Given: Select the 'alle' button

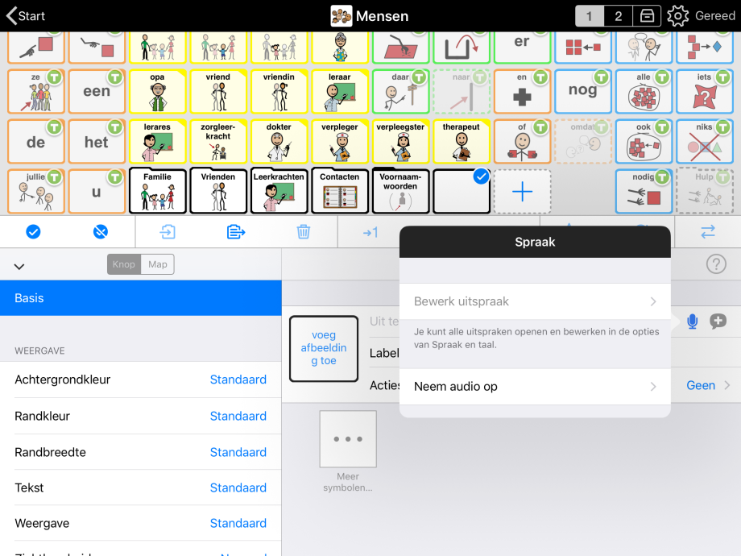Looking at the screenshot, I should pos(644,91).
